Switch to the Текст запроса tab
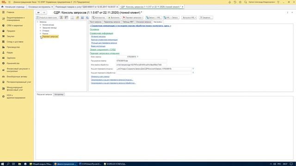This screenshot has height=166, width=296. pos(96,22)
